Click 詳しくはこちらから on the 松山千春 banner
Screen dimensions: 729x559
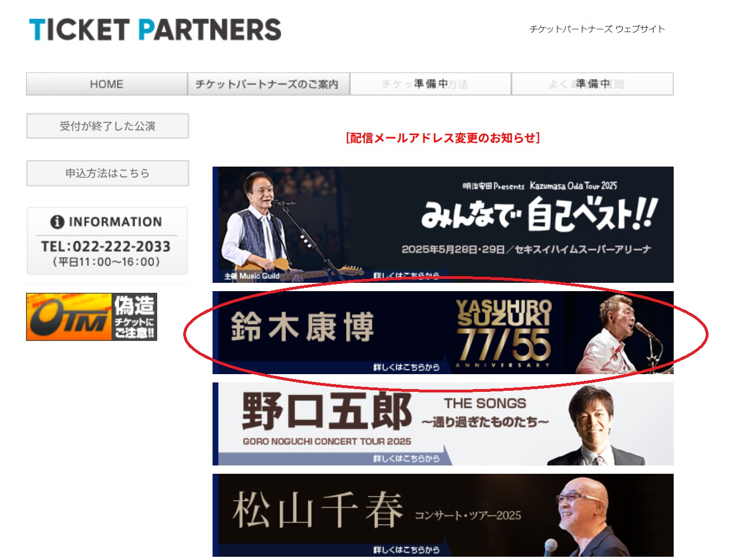[406, 550]
